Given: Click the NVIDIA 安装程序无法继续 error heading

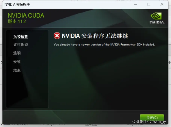Looking at the screenshot, I should coord(95,36).
